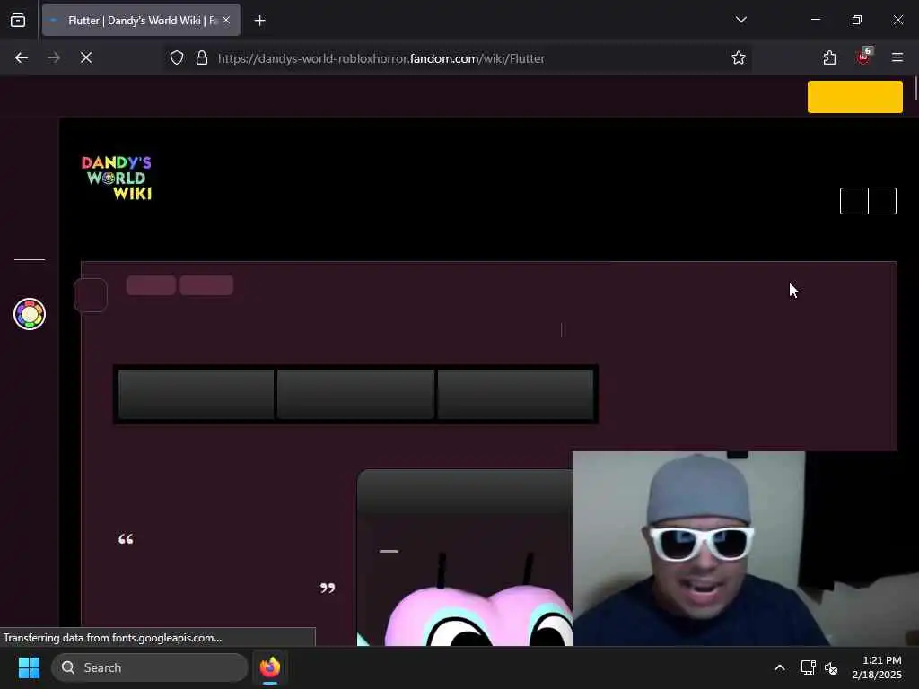Click the yellow button at page top
The height and width of the screenshot is (689, 919).
(854, 97)
